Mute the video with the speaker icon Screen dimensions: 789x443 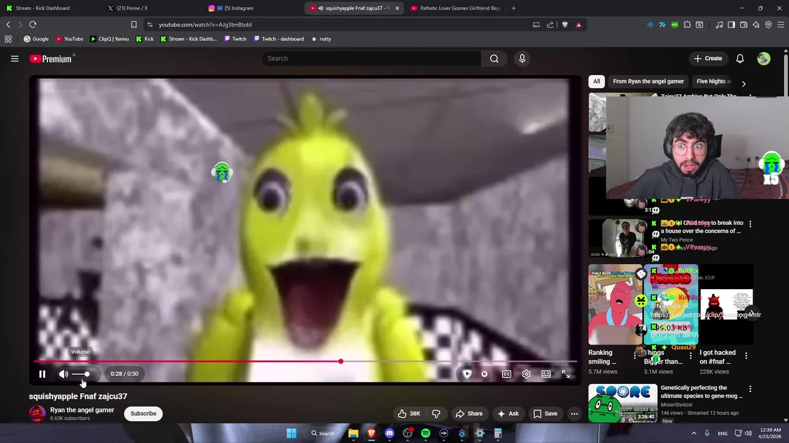(63, 374)
